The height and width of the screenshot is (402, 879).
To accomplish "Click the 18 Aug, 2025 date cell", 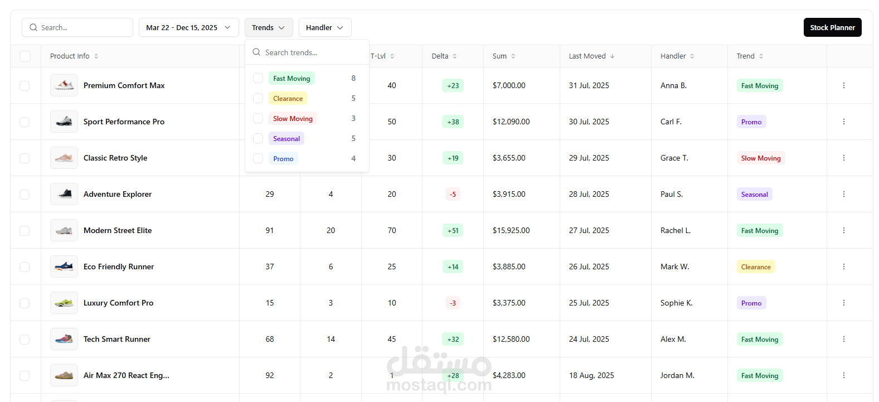I will [x=591, y=375].
